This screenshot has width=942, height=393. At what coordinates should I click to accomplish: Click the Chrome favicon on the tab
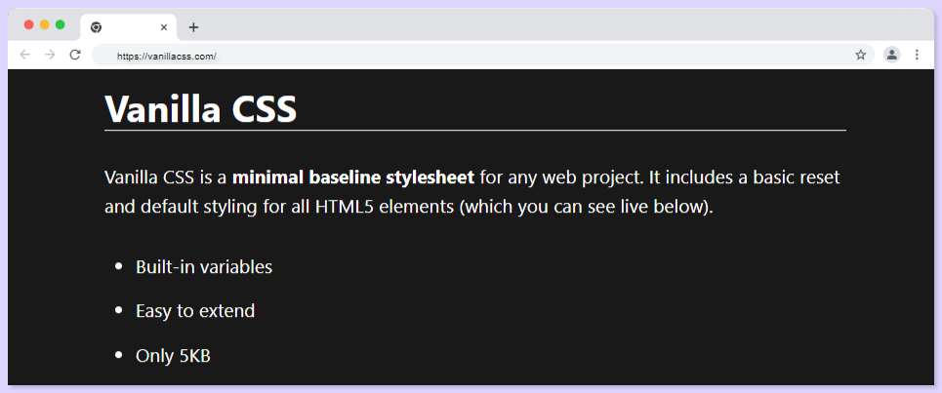click(x=96, y=27)
